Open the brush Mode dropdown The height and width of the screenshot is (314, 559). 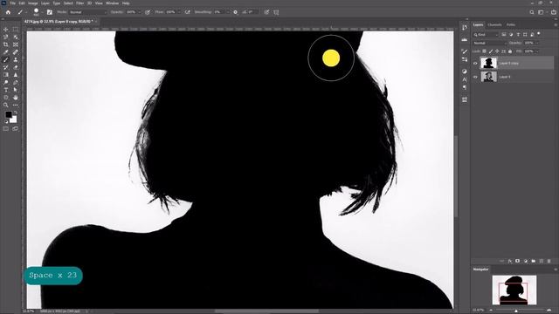coord(87,12)
